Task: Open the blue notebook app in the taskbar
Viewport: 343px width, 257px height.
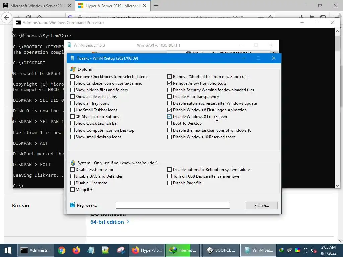Action: pyautogui.click(x=91, y=250)
